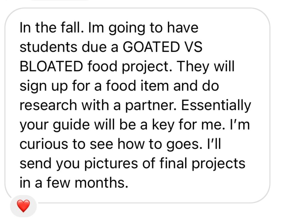Click the word BLOATED in the message
Viewport: 285px width, 222px height.
(x=51, y=67)
